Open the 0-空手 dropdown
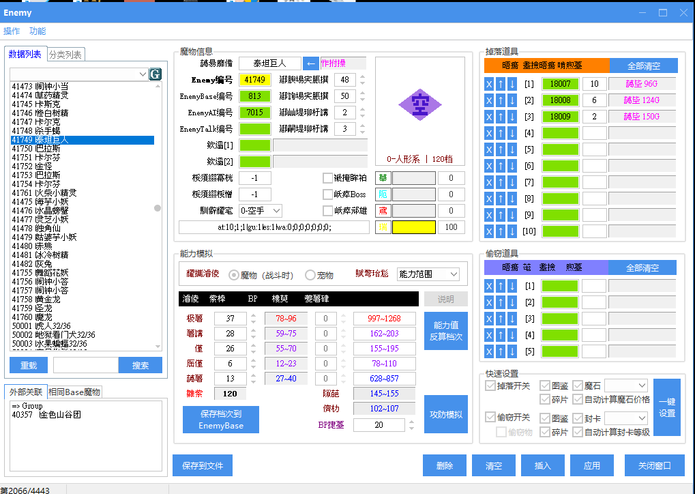This screenshot has height=494, width=695. tap(260, 211)
